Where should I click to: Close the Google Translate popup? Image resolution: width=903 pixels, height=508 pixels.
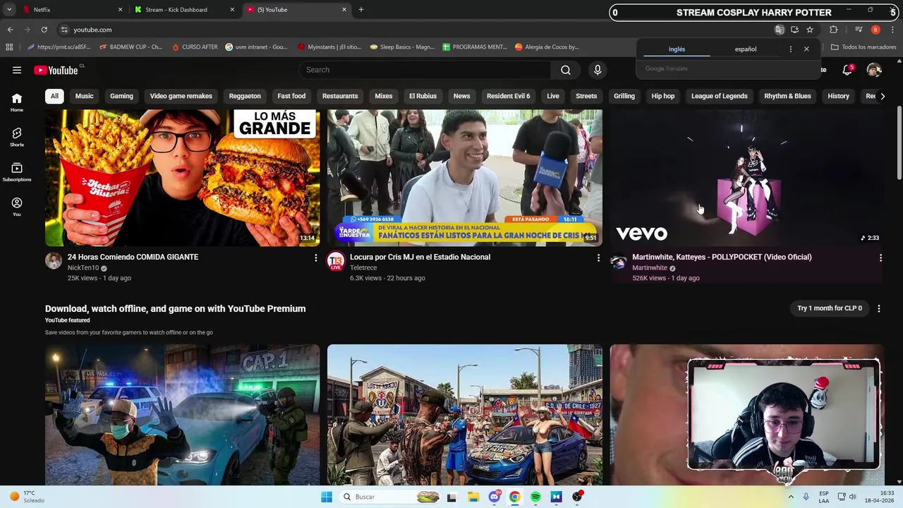(x=806, y=49)
